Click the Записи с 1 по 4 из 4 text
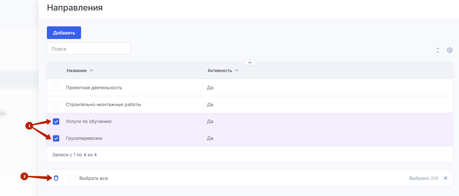 pos(74,155)
